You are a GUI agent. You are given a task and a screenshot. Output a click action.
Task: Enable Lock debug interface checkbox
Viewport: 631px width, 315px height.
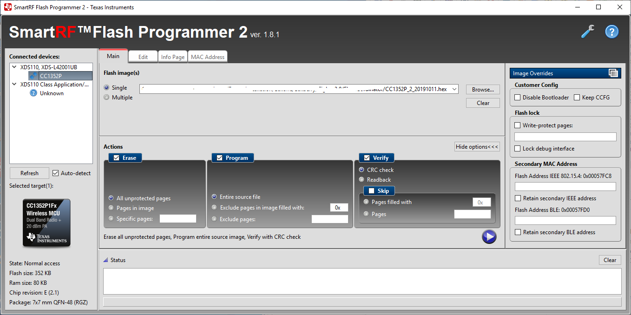[518, 149]
